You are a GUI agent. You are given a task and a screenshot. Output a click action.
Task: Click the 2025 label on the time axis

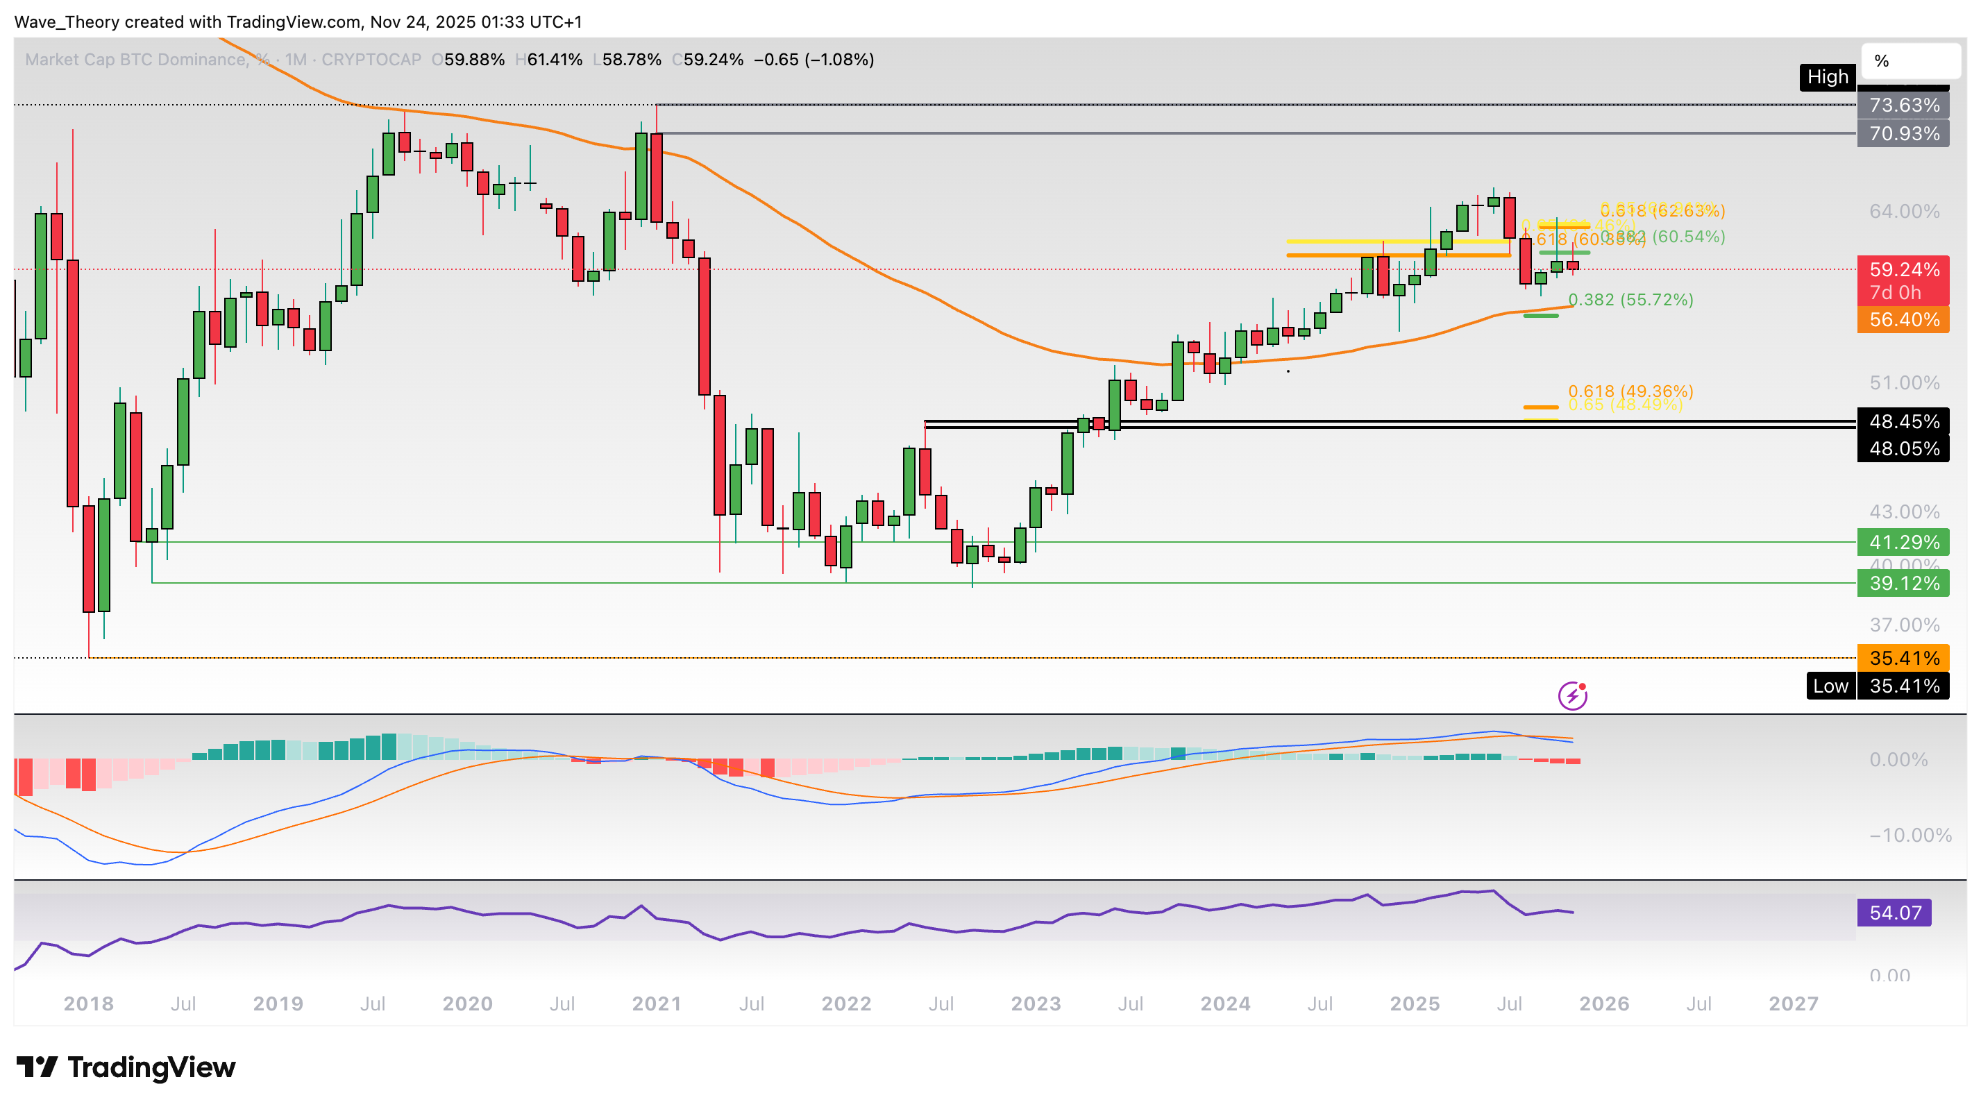click(1417, 1004)
